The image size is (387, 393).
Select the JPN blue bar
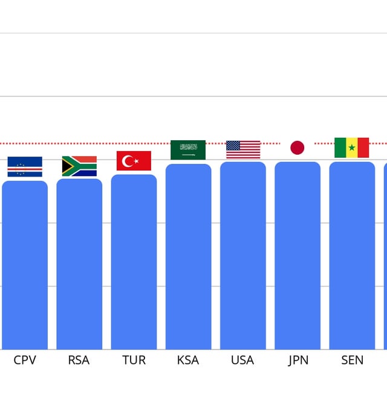(298, 255)
